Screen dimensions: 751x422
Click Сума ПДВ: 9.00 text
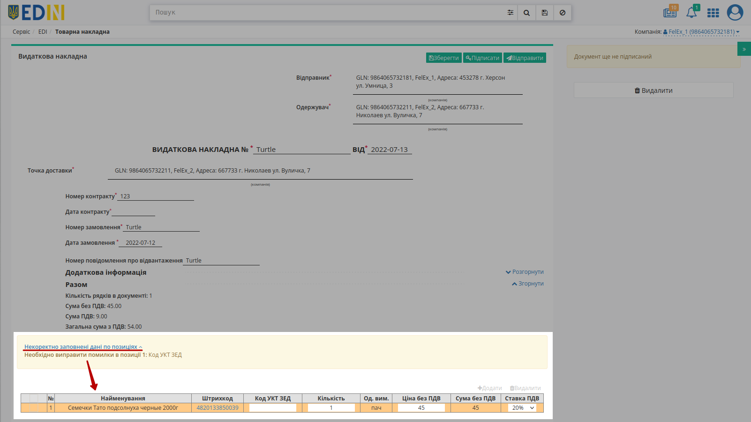(x=86, y=316)
